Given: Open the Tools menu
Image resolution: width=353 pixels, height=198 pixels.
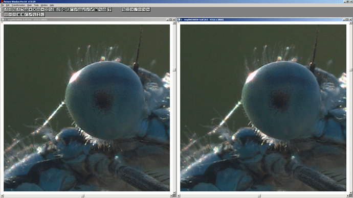Looking at the screenshot, I should (36, 5).
